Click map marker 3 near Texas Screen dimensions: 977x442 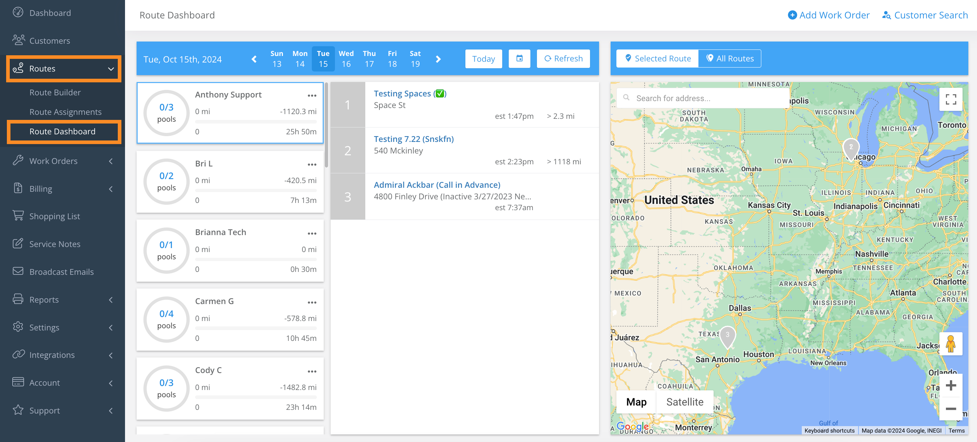point(727,337)
